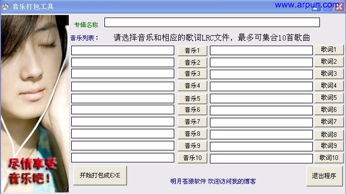
Task: Close the 音乐打包工具 window
Action: (339, 7)
